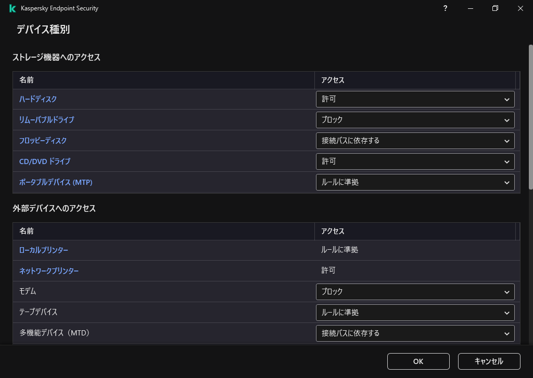The width and height of the screenshot is (533, 378).
Task: Open the フロッピーディスク device link
Action: click(x=42, y=140)
